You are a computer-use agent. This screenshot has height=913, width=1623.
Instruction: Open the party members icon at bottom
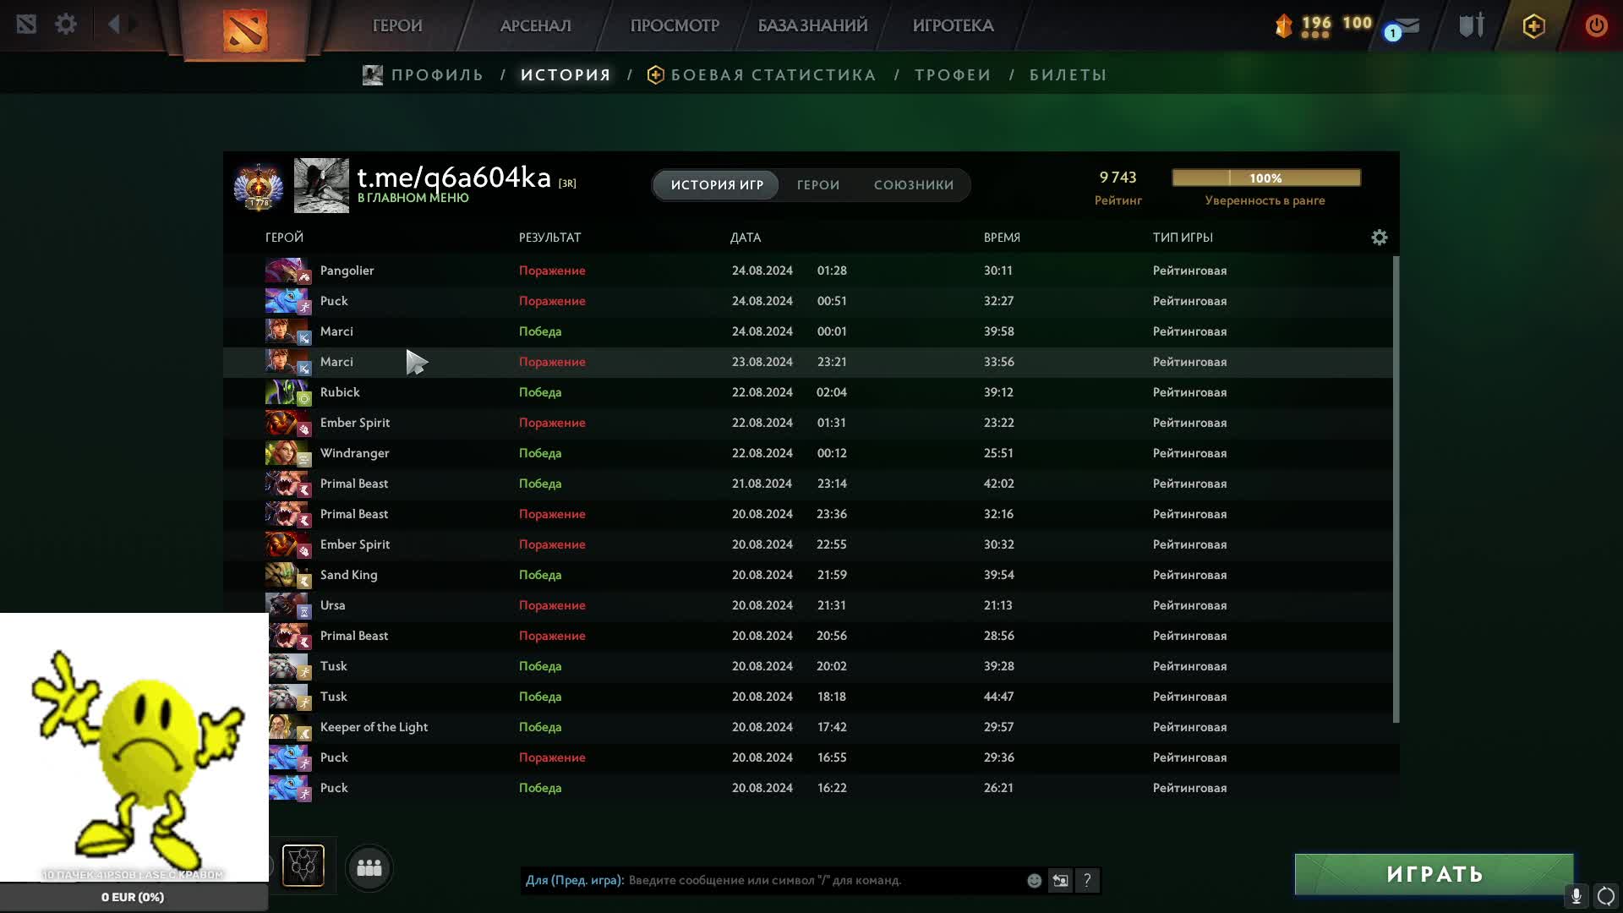(x=369, y=867)
